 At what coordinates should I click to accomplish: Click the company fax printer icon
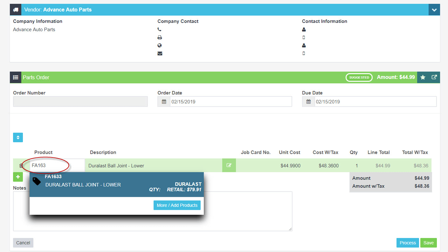click(160, 38)
